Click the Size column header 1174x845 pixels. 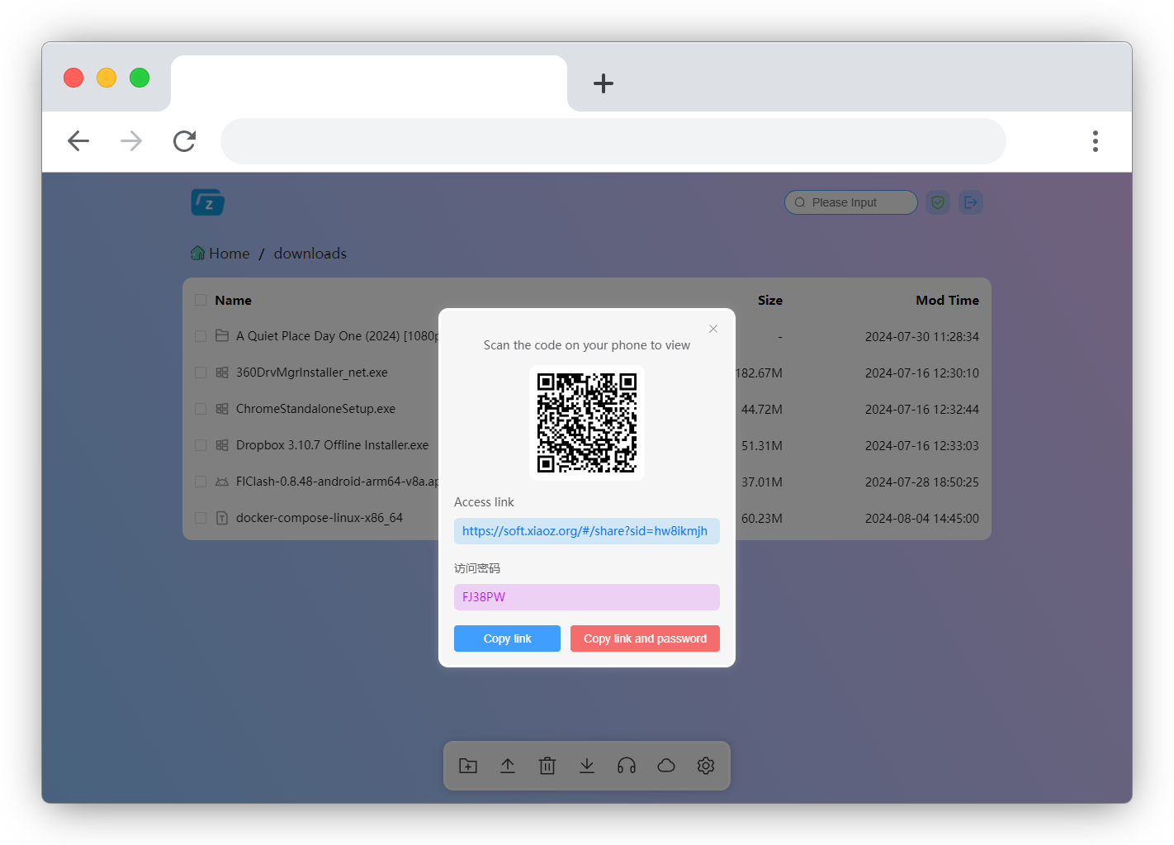[x=770, y=301]
